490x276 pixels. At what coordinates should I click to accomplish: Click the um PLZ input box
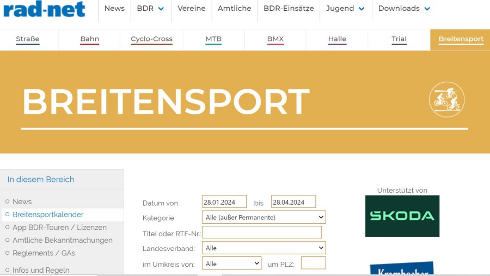(x=313, y=263)
